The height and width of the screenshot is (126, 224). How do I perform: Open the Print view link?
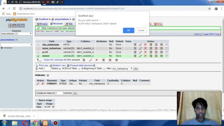point(43,65)
